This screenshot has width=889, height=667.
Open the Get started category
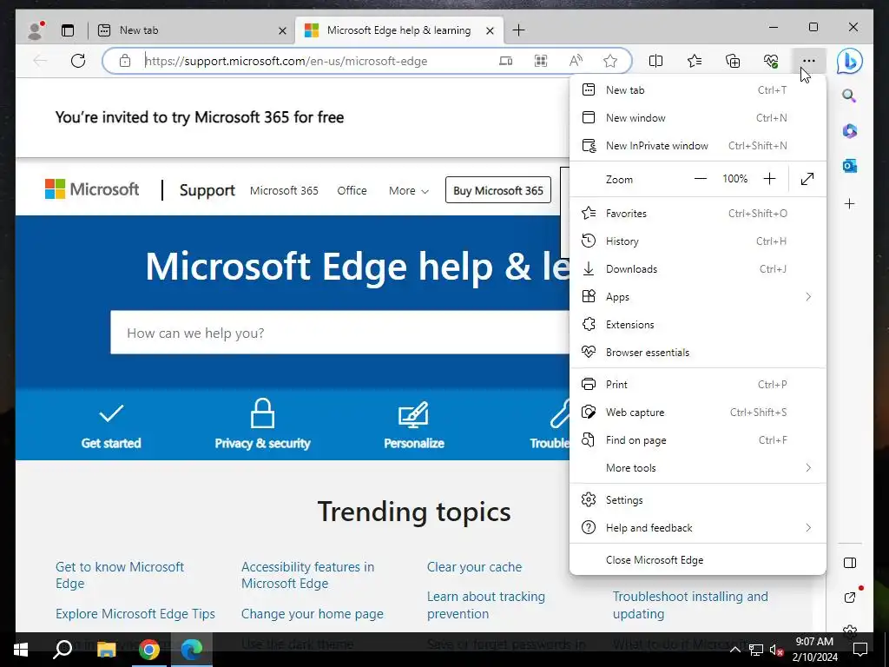pyautogui.click(x=111, y=425)
